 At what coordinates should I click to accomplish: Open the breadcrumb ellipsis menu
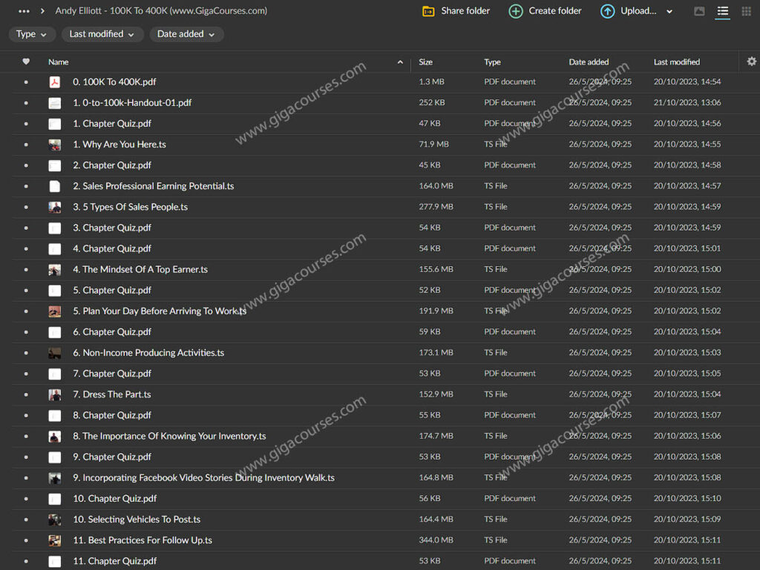click(24, 11)
